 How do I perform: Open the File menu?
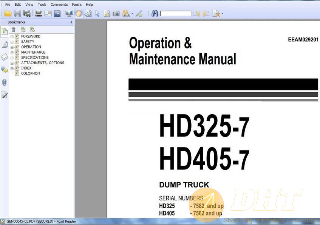tap(8, 5)
